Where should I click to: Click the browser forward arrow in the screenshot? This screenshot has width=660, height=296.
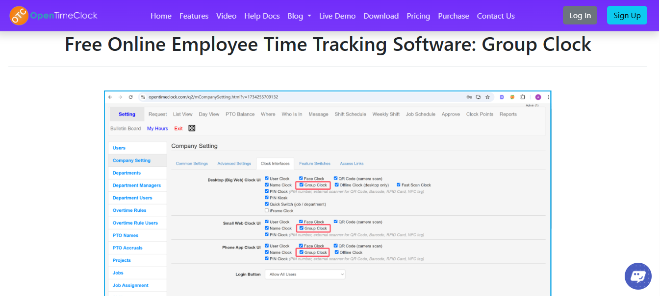pyautogui.click(x=121, y=97)
